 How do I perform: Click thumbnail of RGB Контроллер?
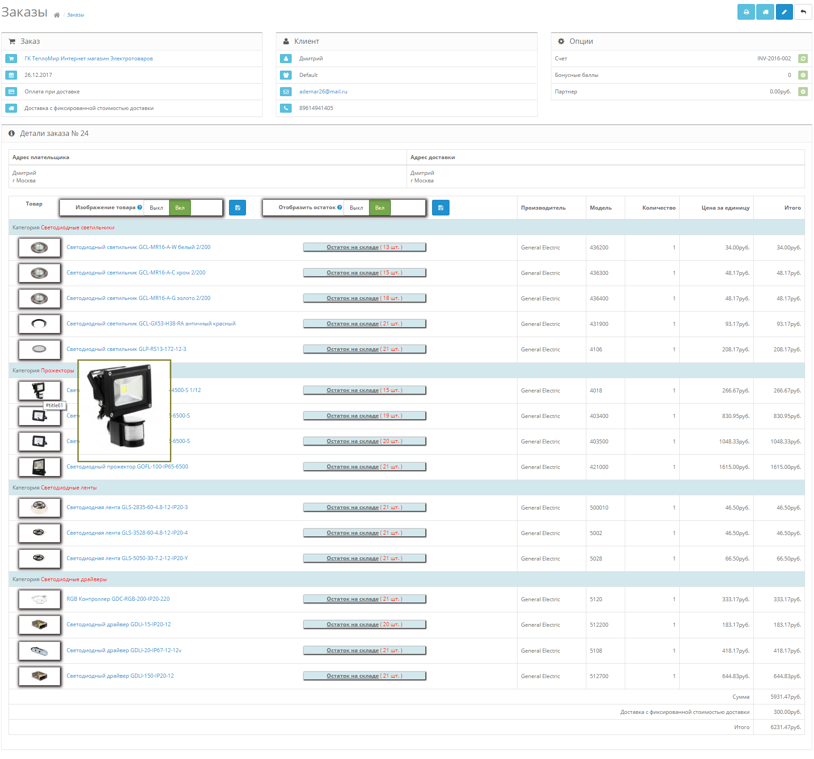tap(39, 599)
